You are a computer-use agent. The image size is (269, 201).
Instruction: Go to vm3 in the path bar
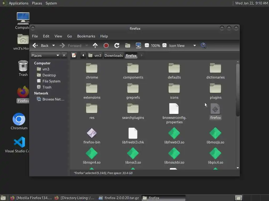click(x=95, y=55)
